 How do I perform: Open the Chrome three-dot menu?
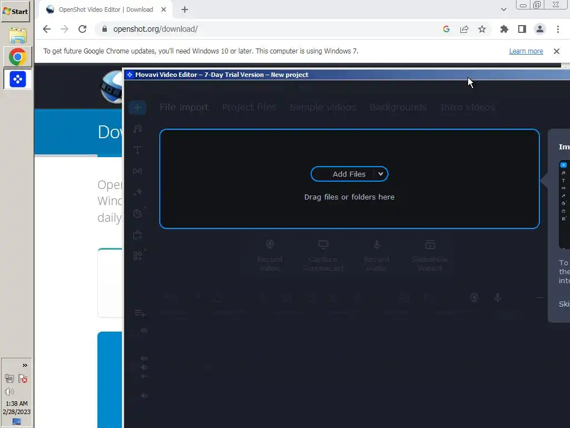point(558,29)
